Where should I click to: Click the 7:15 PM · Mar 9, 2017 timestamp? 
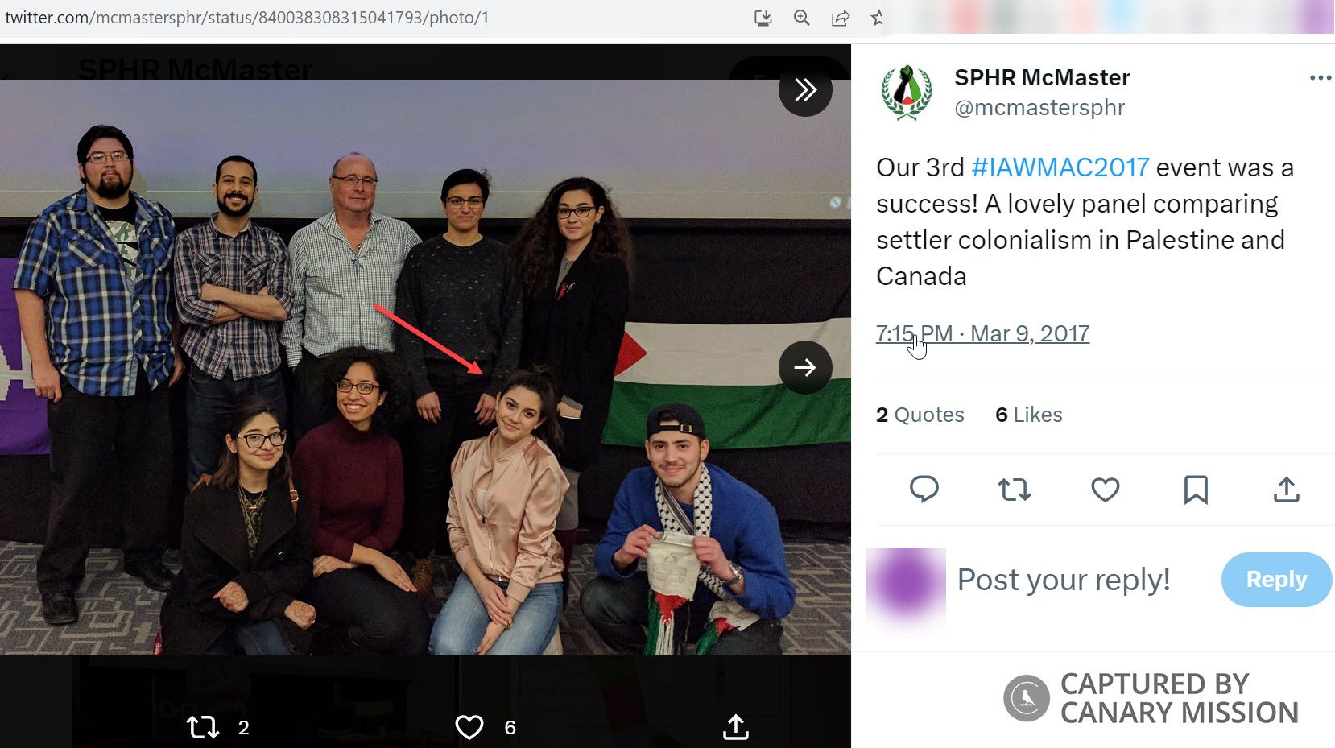tap(982, 333)
